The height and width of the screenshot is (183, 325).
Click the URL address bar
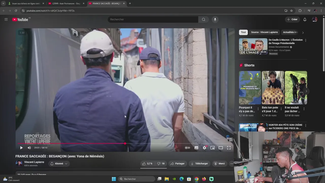(x=152, y=11)
